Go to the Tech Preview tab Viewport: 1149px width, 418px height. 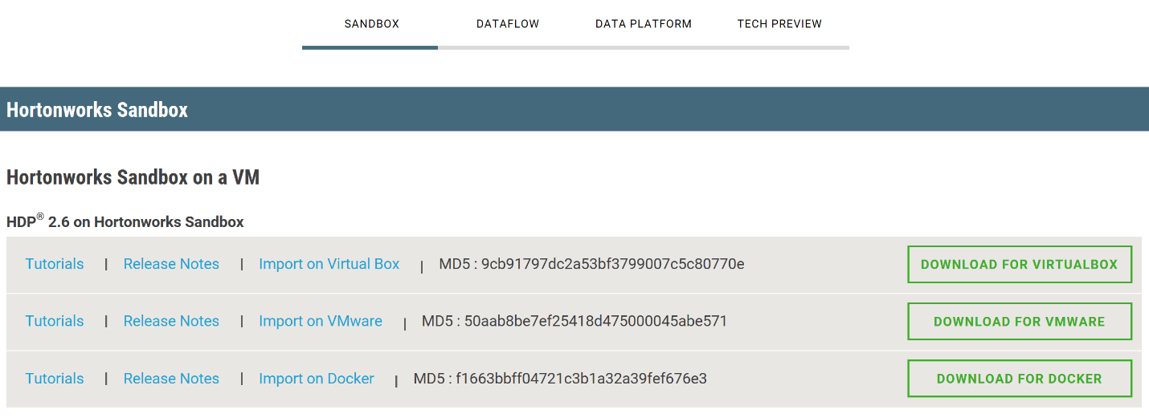pyautogui.click(x=779, y=24)
